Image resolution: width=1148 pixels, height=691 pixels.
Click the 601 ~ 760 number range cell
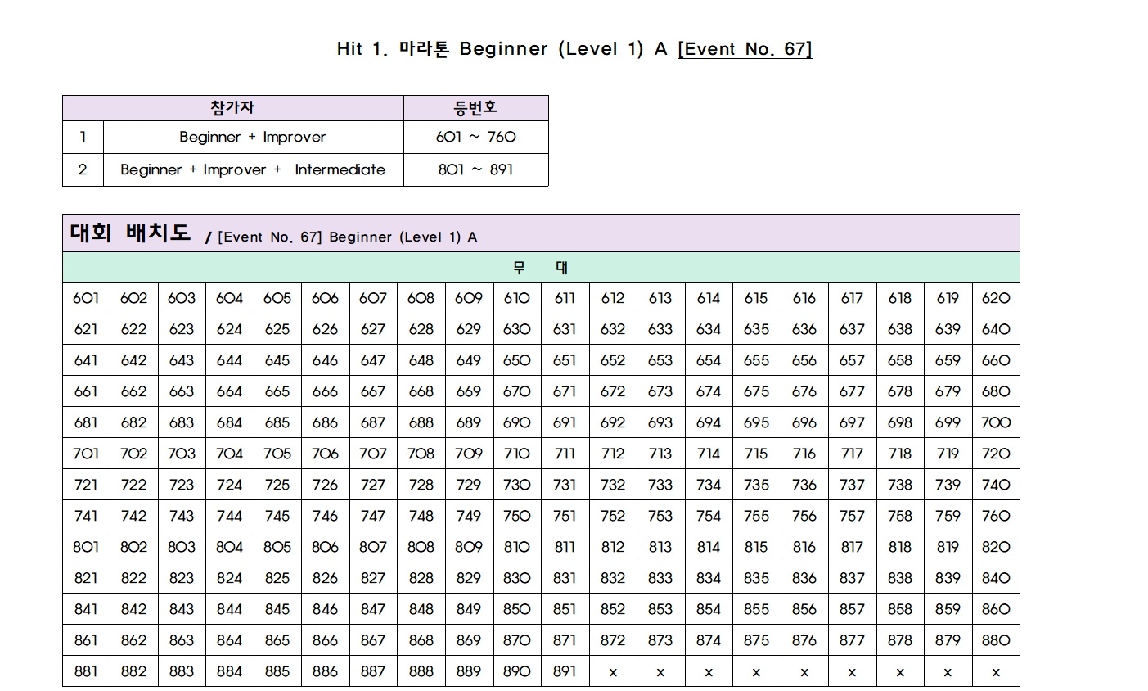point(475,138)
